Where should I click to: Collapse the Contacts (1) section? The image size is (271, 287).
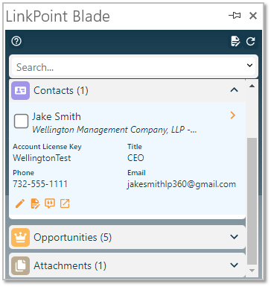(234, 89)
